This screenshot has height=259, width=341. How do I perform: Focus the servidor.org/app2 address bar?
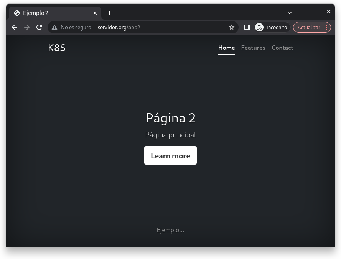tap(161, 27)
